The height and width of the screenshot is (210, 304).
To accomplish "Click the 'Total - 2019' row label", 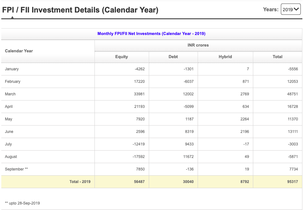I will click(80, 182).
